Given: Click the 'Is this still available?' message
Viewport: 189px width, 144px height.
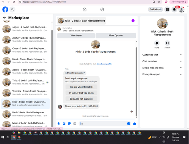Looking at the screenshot, I should (75, 73).
